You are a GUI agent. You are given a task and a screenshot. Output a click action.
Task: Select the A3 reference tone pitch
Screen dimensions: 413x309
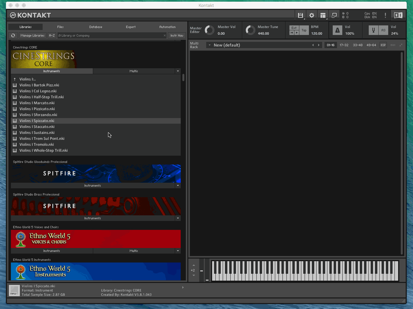[383, 30]
